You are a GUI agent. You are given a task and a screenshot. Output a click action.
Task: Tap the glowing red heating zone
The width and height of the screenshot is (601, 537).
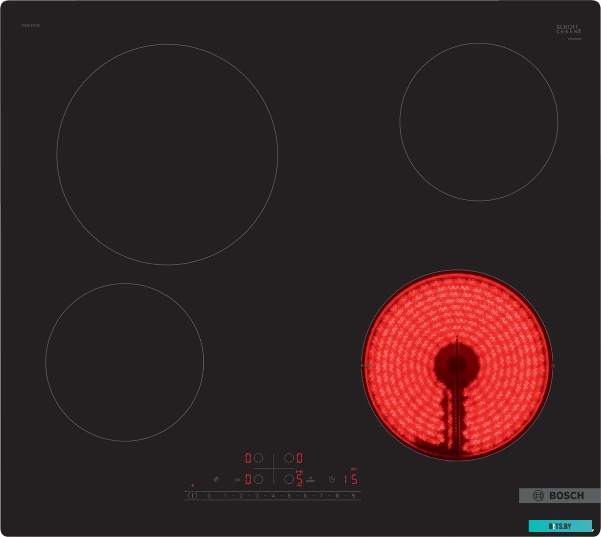(x=457, y=365)
